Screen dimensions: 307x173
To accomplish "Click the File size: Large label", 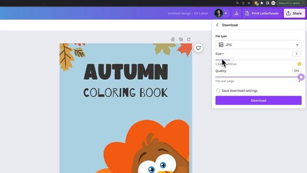I will pos(225,81).
